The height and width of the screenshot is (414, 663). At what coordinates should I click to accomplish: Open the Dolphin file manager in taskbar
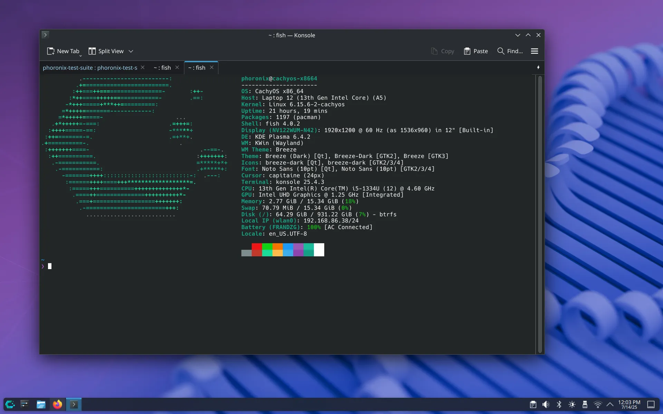tap(41, 404)
